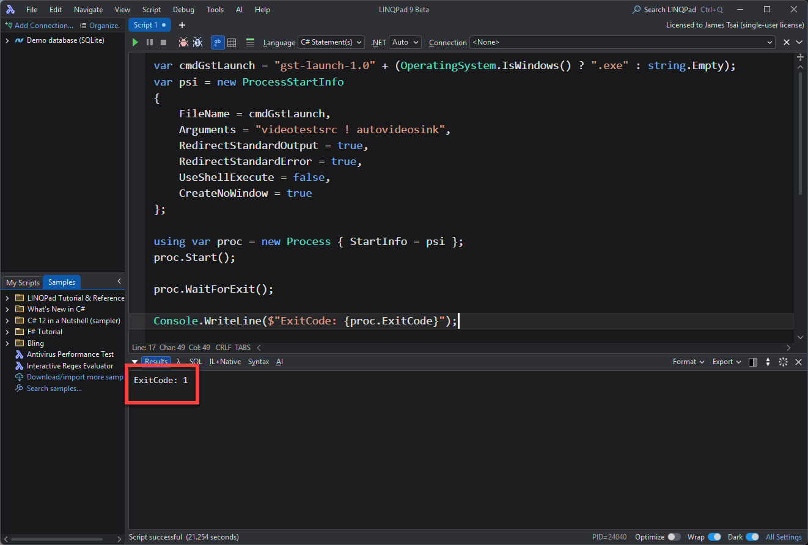Viewport: 808px width, 545px height.
Task: Toggle Optimize switch in status bar
Action: (x=674, y=537)
